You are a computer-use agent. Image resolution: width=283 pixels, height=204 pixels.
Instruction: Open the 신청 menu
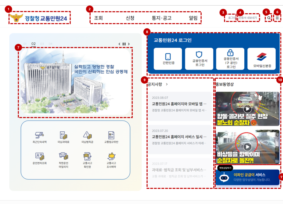(x=130, y=18)
